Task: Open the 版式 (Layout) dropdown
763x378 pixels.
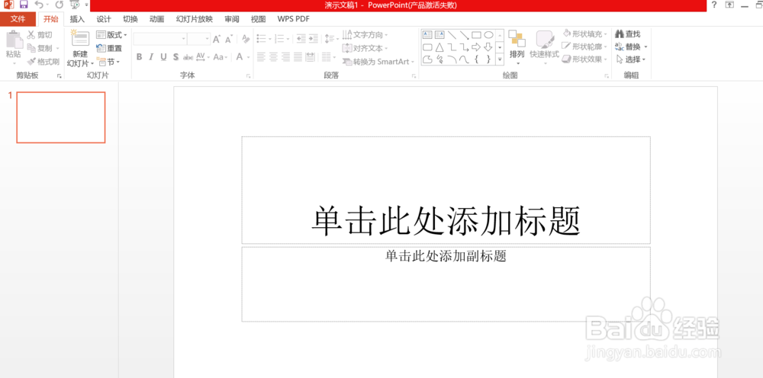Action: tap(111, 35)
